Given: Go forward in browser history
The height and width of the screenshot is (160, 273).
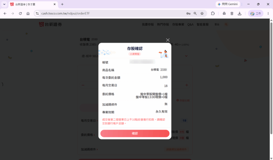Looking at the screenshot, I should pos(13,14).
